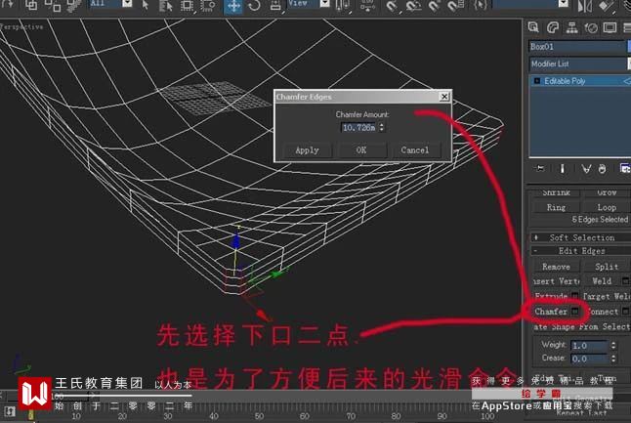Expand the Soft Selection rollout
Screen dimensions: 631x423
pos(581,237)
